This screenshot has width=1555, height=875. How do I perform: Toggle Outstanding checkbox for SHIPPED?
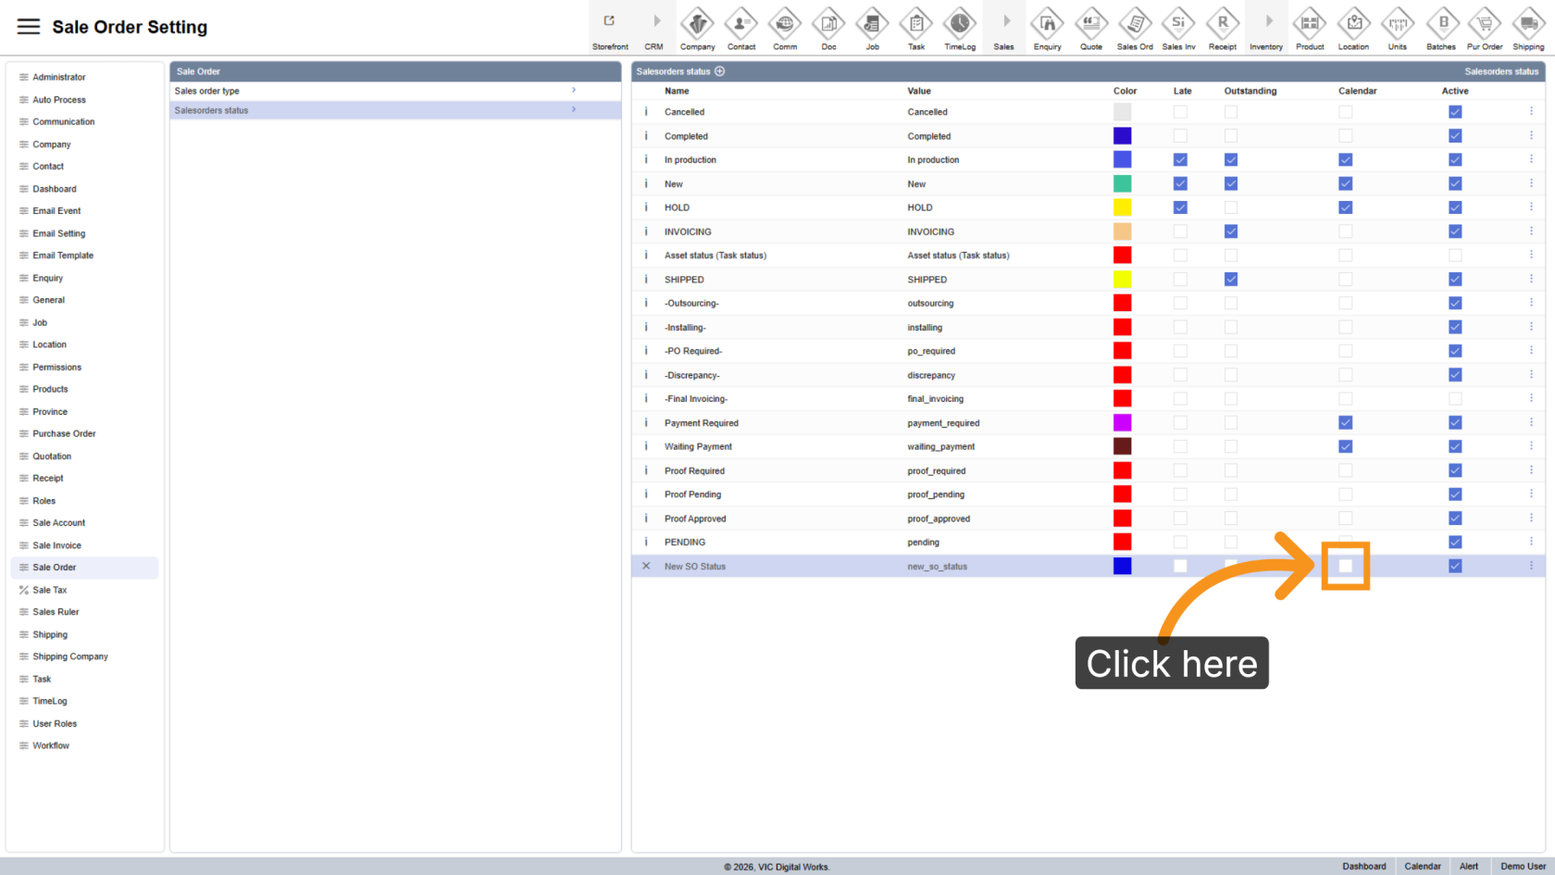coord(1230,279)
